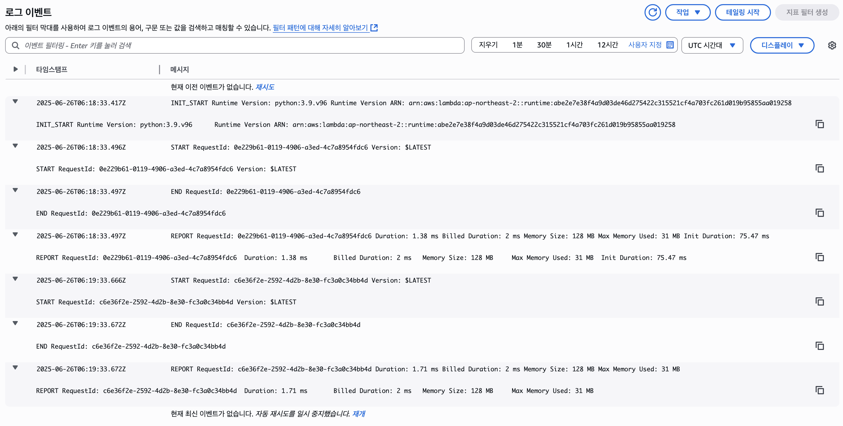
Task: Collapse the 06:18:33.496Z START row
Action: coord(15,146)
